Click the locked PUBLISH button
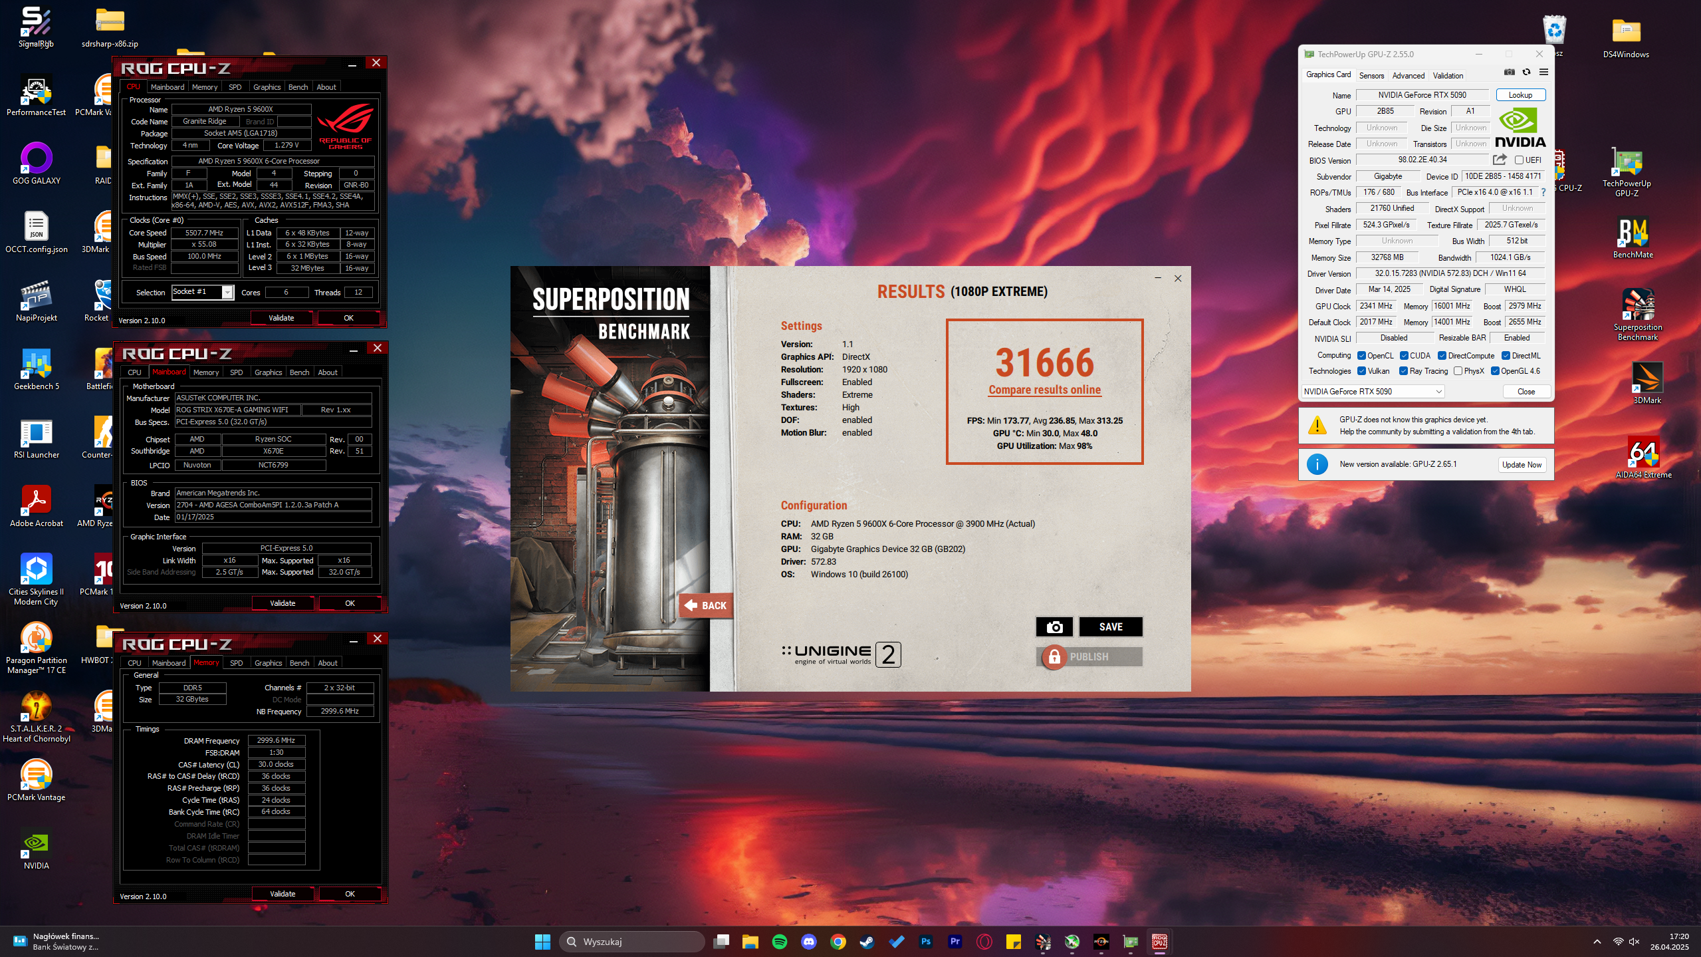 [x=1089, y=656]
